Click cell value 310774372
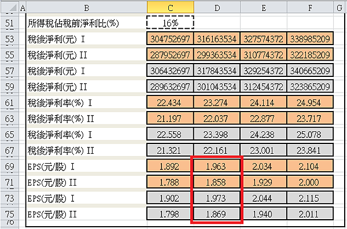Screen dimensions: 347x229 point(263,55)
